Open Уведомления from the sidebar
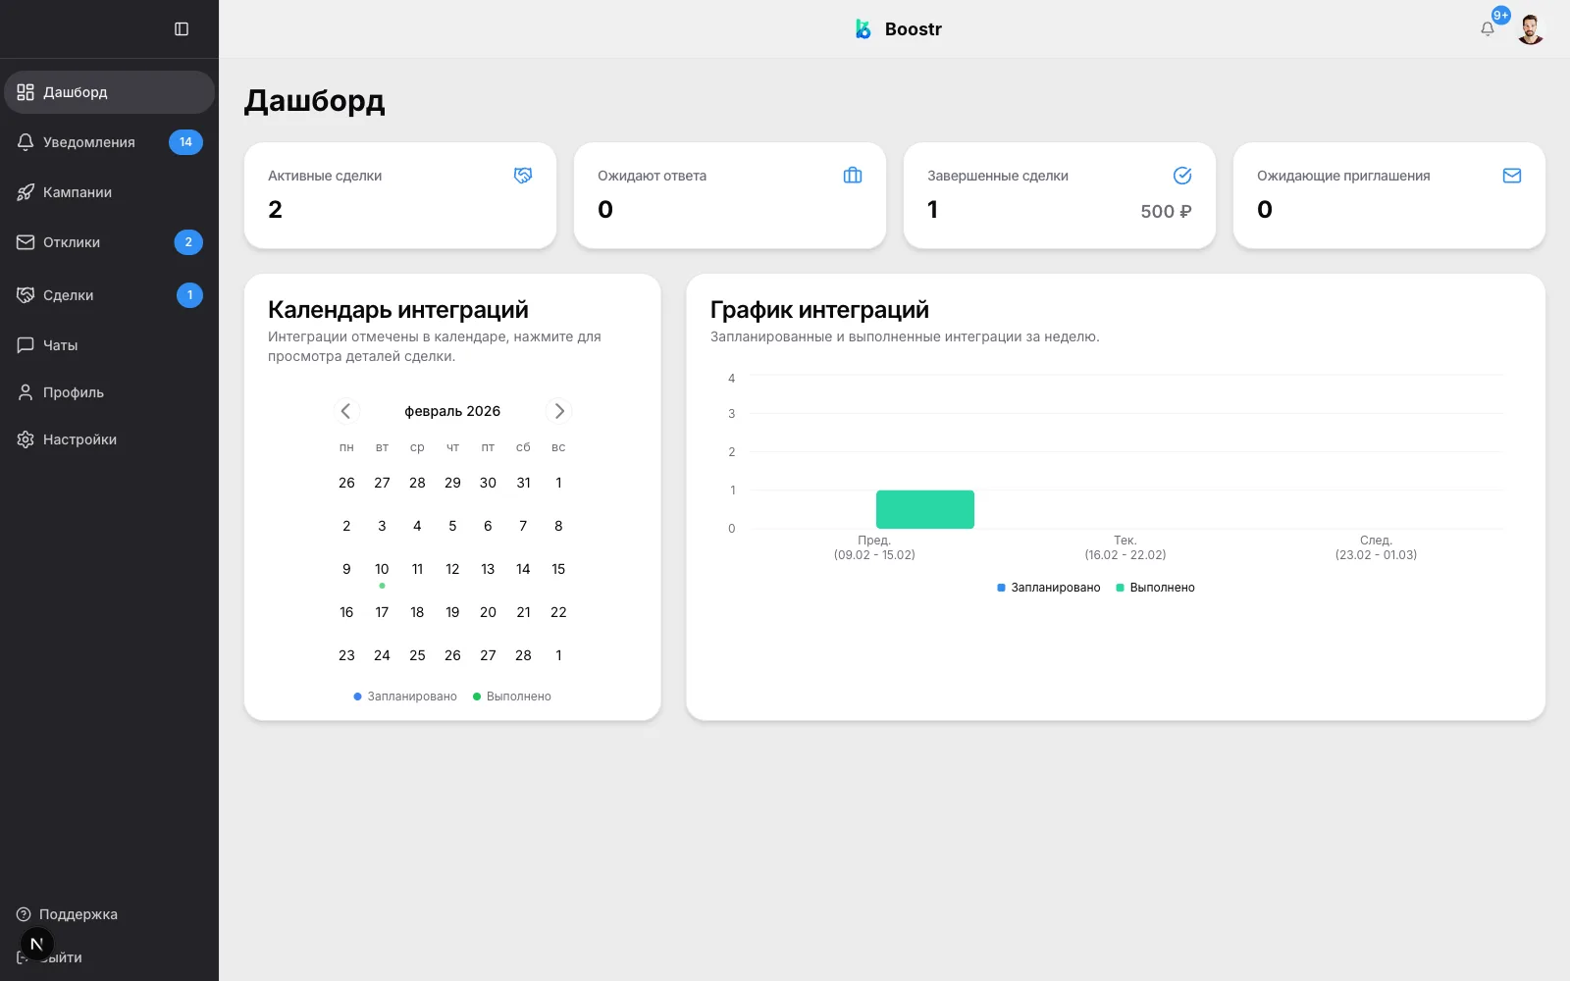This screenshot has width=1570, height=981. 88,141
